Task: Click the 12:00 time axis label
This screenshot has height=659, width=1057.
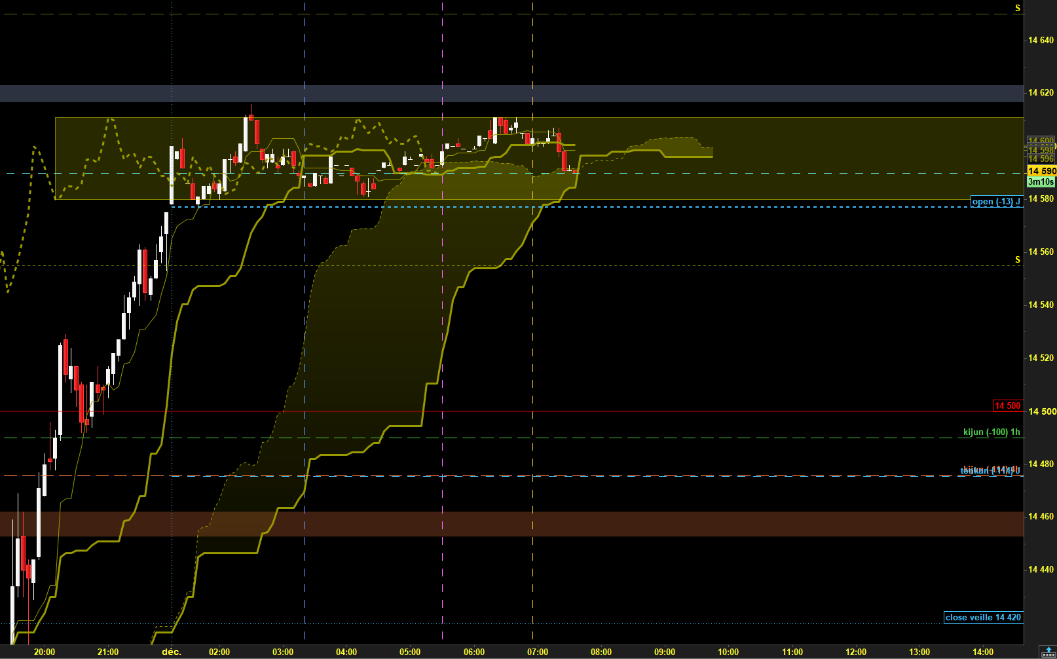Action: [x=856, y=652]
